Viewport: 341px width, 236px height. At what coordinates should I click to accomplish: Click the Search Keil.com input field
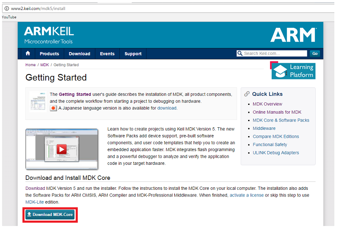272,53
